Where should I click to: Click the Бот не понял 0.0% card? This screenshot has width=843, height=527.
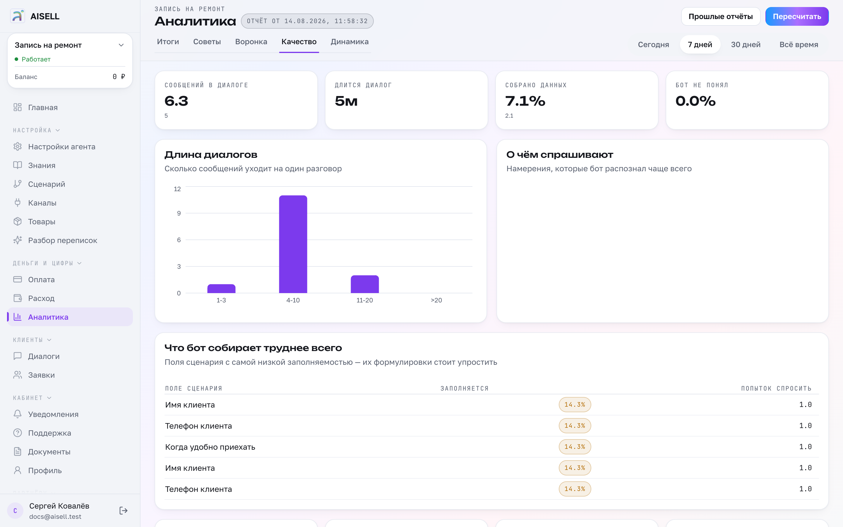pos(747,100)
